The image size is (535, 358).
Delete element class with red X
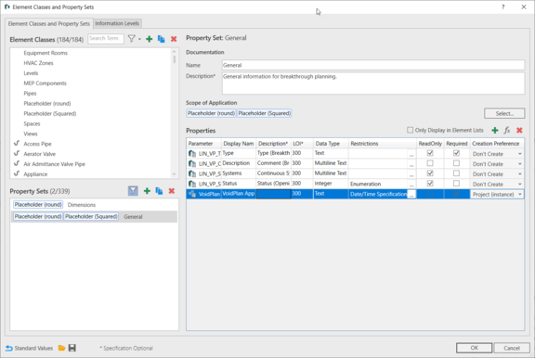pos(174,39)
